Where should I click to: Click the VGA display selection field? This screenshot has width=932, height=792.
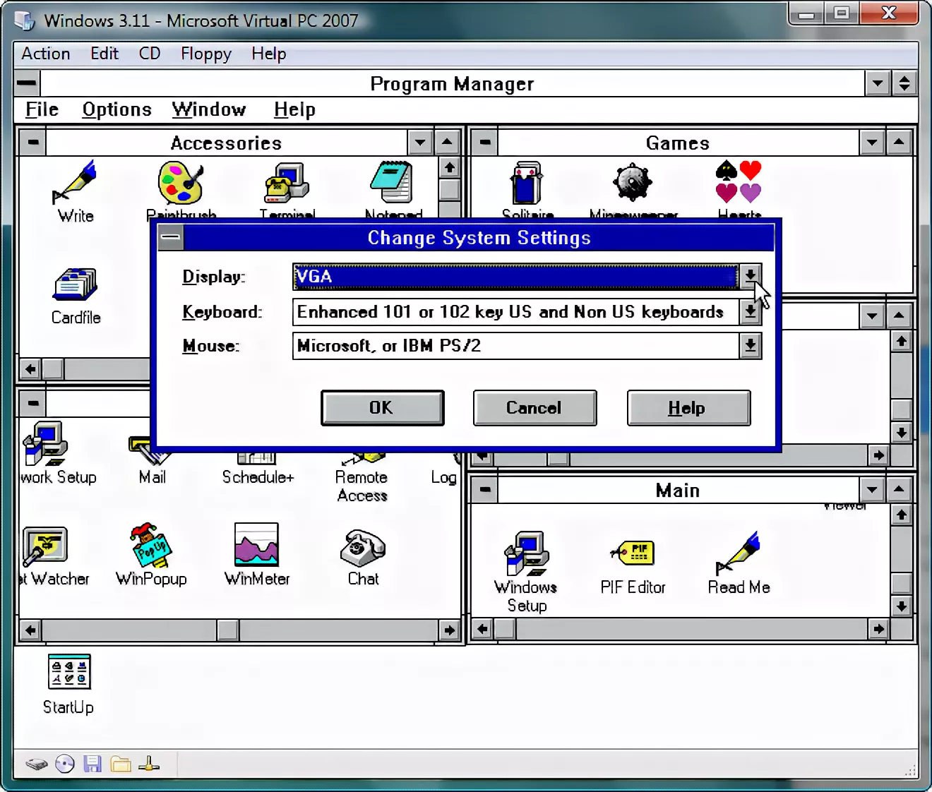515,276
